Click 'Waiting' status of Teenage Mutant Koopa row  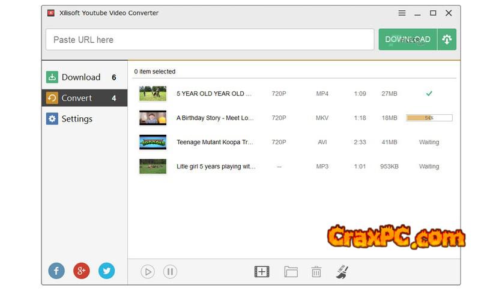click(x=429, y=142)
